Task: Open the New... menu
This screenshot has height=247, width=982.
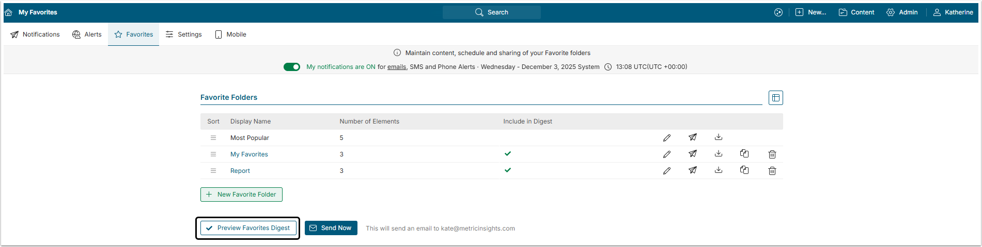Action: [810, 12]
